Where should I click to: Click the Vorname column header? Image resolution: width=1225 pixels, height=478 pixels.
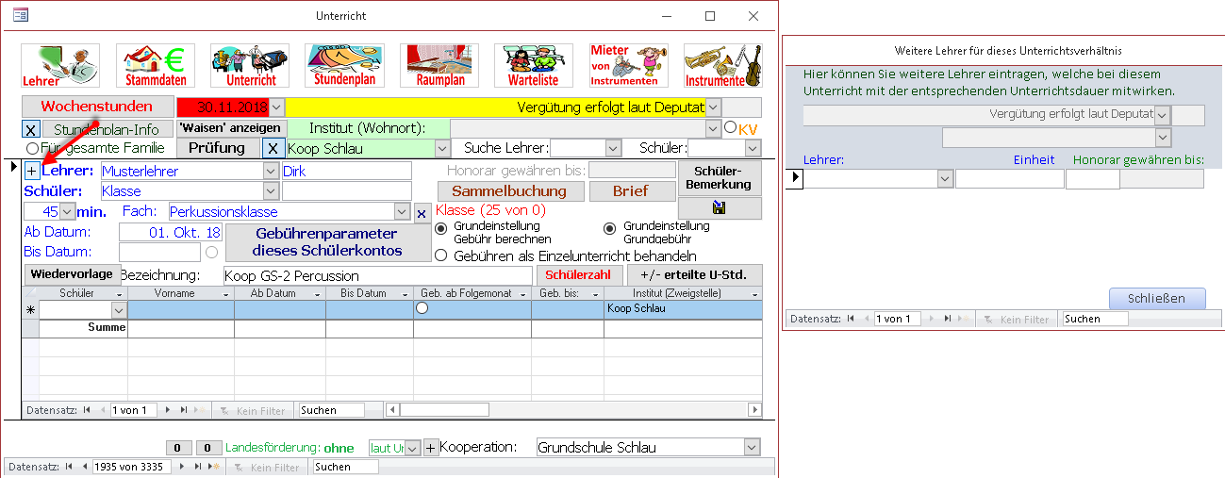pos(180,293)
